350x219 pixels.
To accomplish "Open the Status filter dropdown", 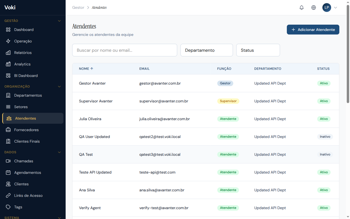I will click(258, 50).
